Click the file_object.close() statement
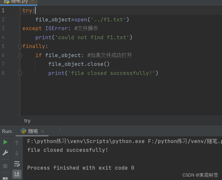 79,64
